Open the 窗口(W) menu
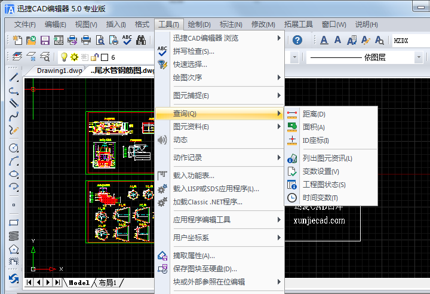The height and width of the screenshot is (294, 430). 334,24
